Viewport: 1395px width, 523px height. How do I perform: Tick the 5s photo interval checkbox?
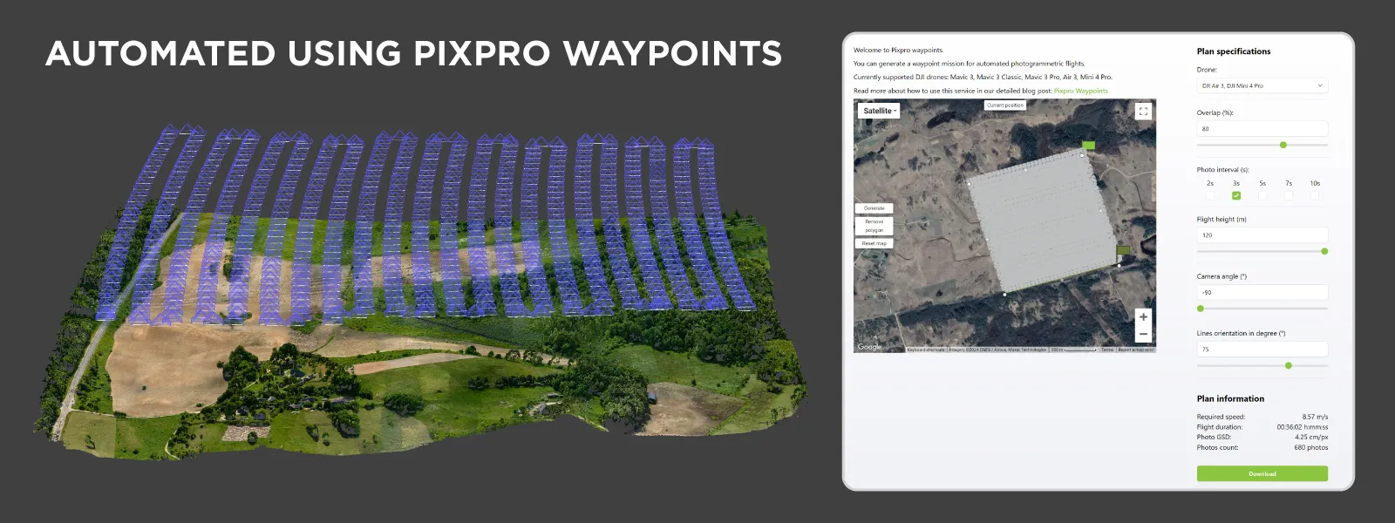pos(1262,195)
